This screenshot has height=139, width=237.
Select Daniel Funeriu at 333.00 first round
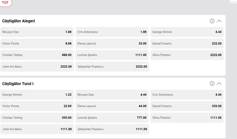point(187,106)
